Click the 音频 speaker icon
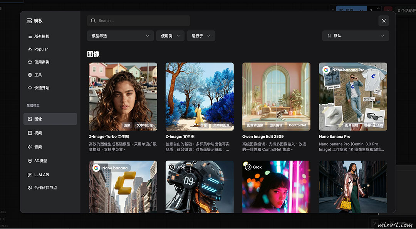This screenshot has height=229, width=416. point(30,147)
